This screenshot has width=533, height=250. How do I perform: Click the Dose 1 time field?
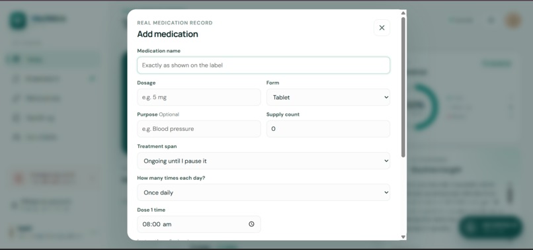tap(199, 224)
